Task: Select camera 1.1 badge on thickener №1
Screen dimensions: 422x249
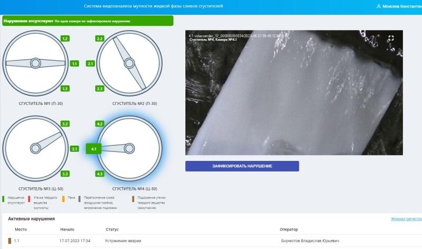Action: click(x=74, y=64)
